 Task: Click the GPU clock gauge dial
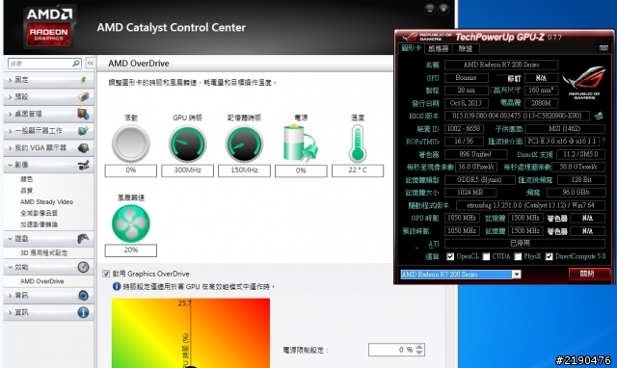(x=187, y=144)
